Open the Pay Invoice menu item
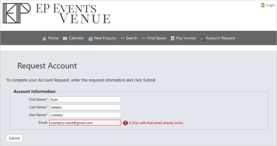This screenshot has height=146, width=277. coord(183,38)
